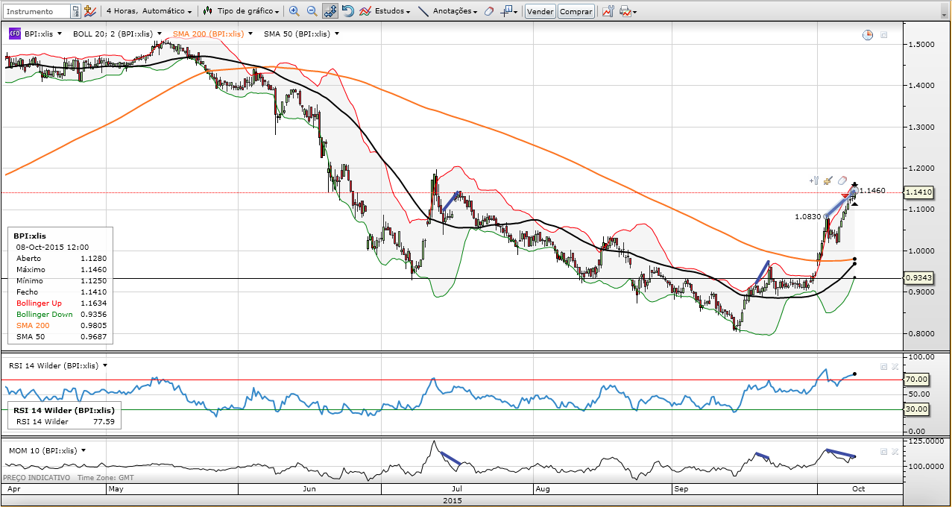Click the zoom out magnifier icon
The image size is (952, 507).
point(312,11)
